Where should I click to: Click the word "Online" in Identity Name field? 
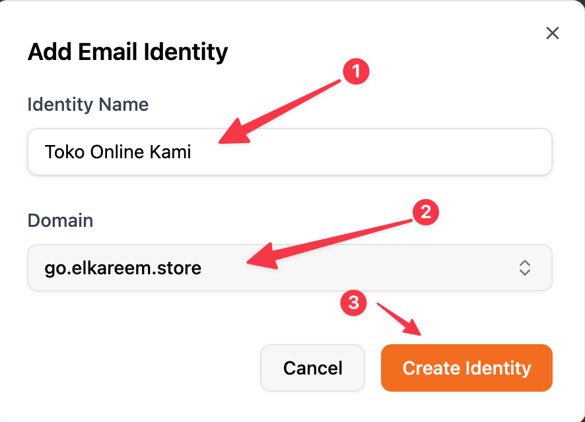click(117, 152)
